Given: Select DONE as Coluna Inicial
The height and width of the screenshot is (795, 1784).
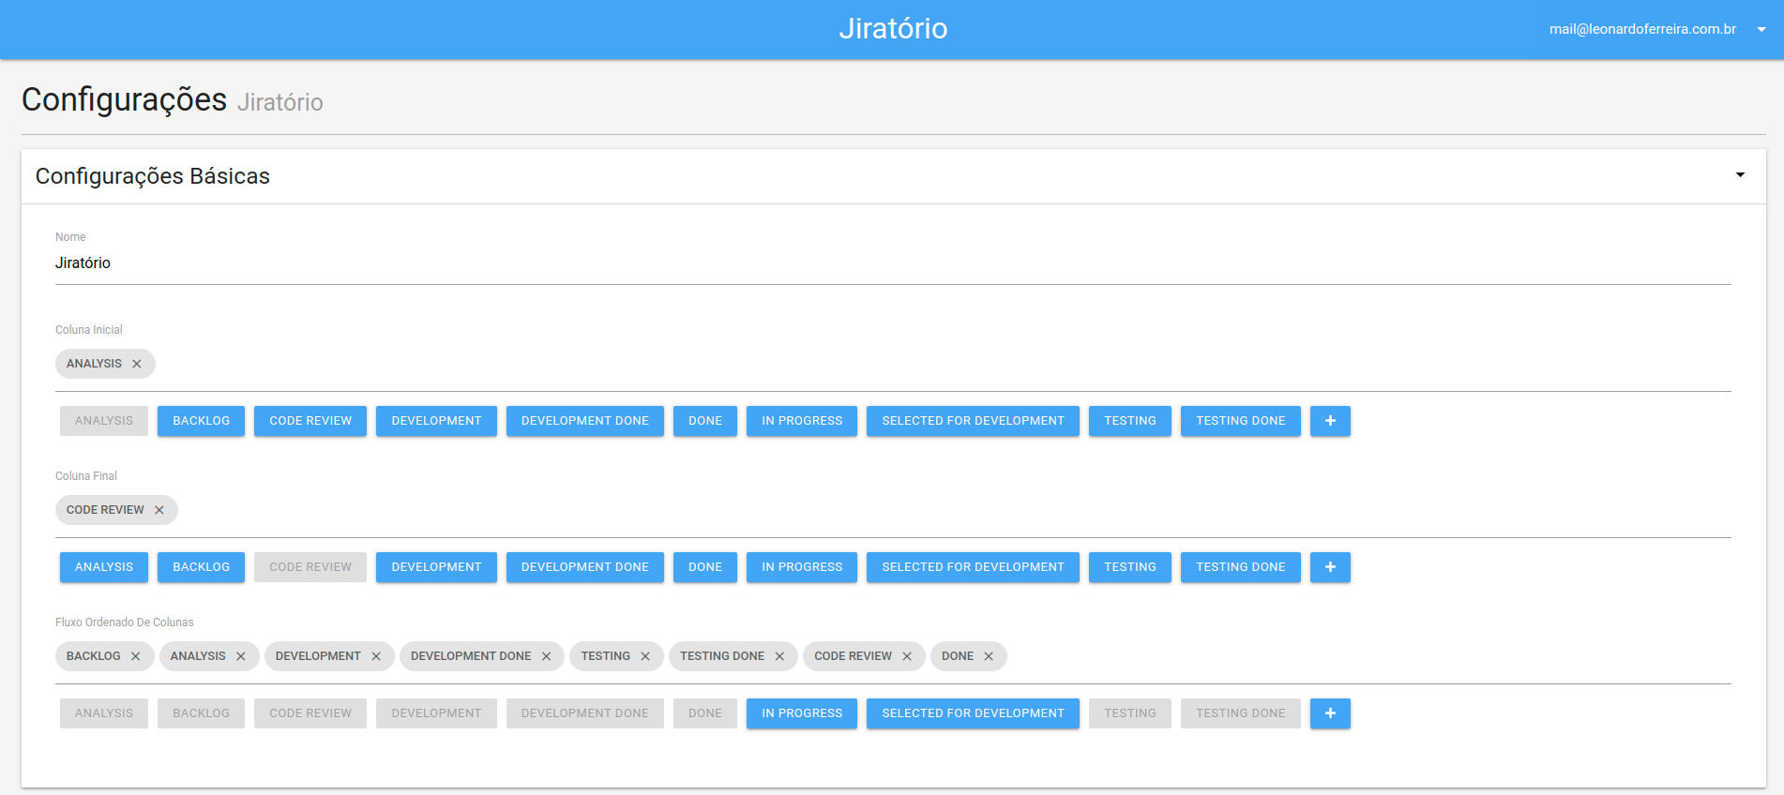Looking at the screenshot, I should 705,421.
